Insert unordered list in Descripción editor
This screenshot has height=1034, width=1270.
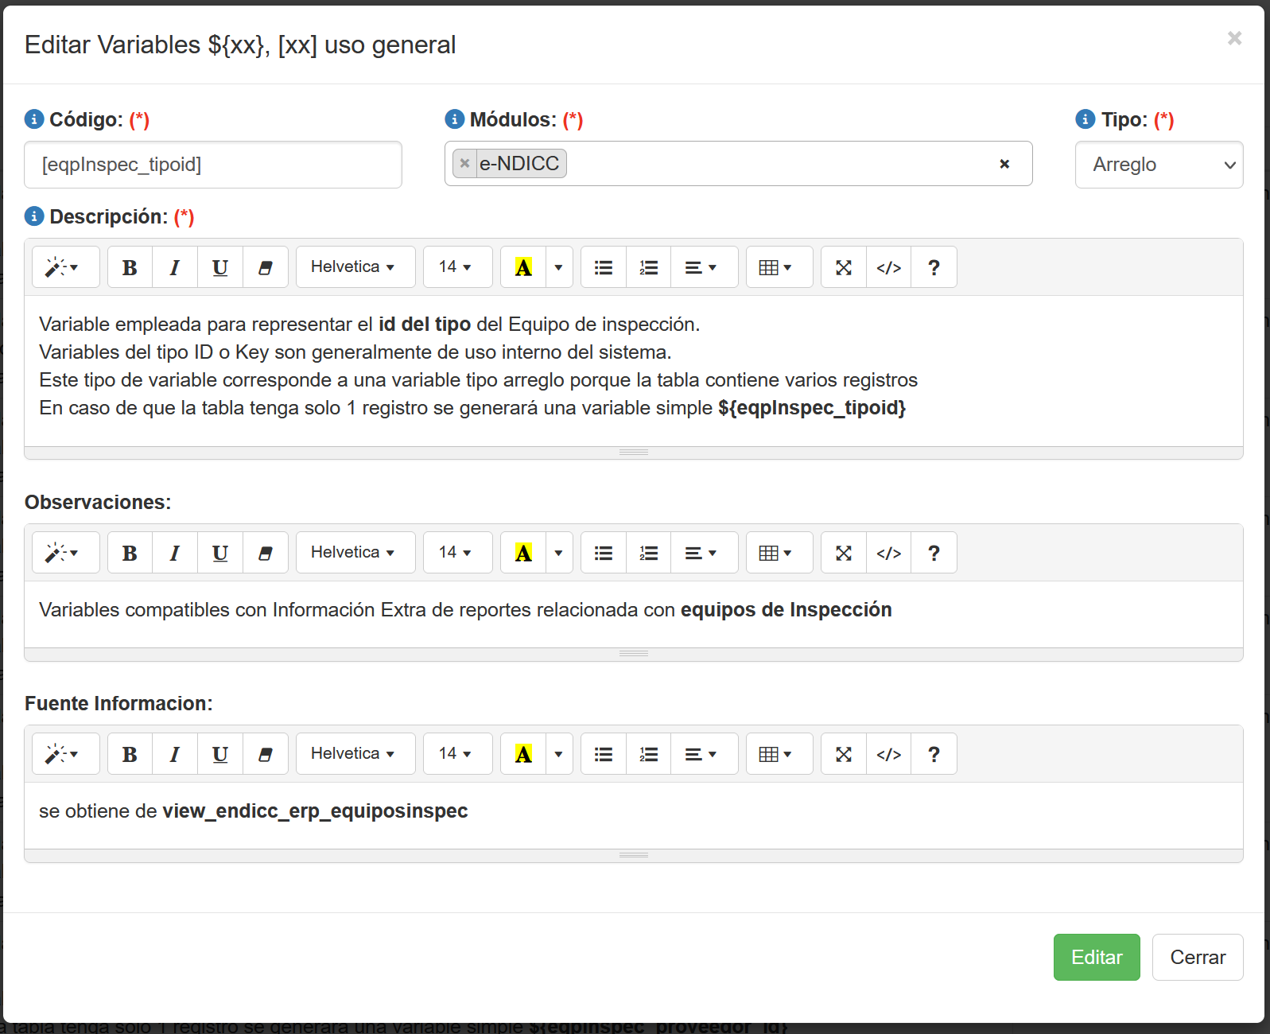[x=604, y=267]
